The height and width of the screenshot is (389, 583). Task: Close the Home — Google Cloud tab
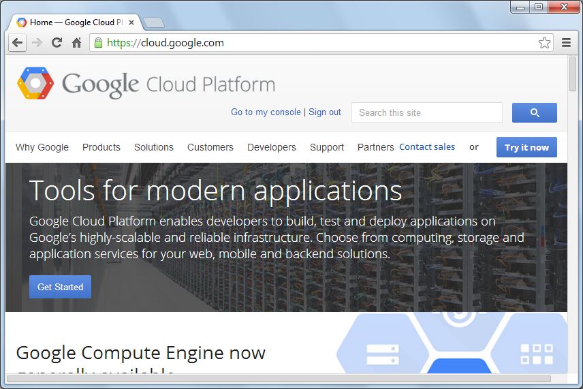(131, 22)
